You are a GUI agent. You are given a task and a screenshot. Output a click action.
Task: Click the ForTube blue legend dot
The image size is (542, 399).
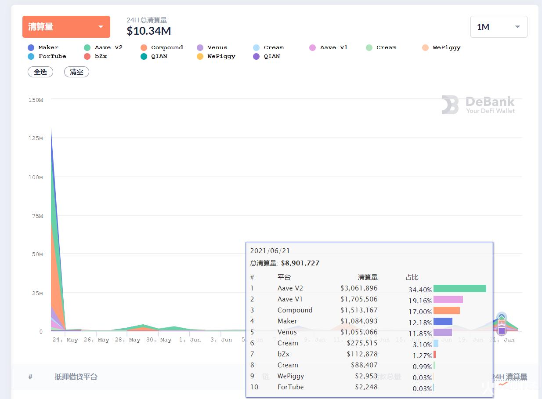31,56
